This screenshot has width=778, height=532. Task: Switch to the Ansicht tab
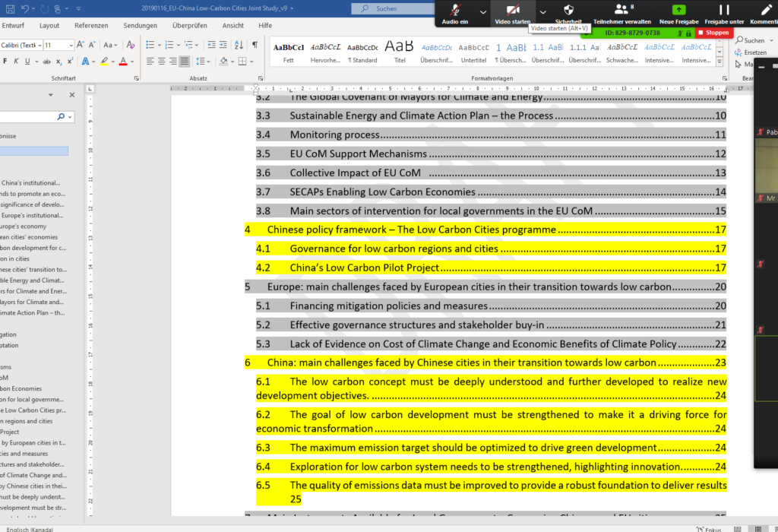point(233,25)
